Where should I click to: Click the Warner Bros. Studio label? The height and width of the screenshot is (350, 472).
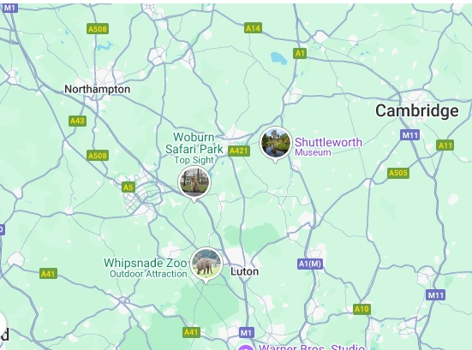click(312, 347)
